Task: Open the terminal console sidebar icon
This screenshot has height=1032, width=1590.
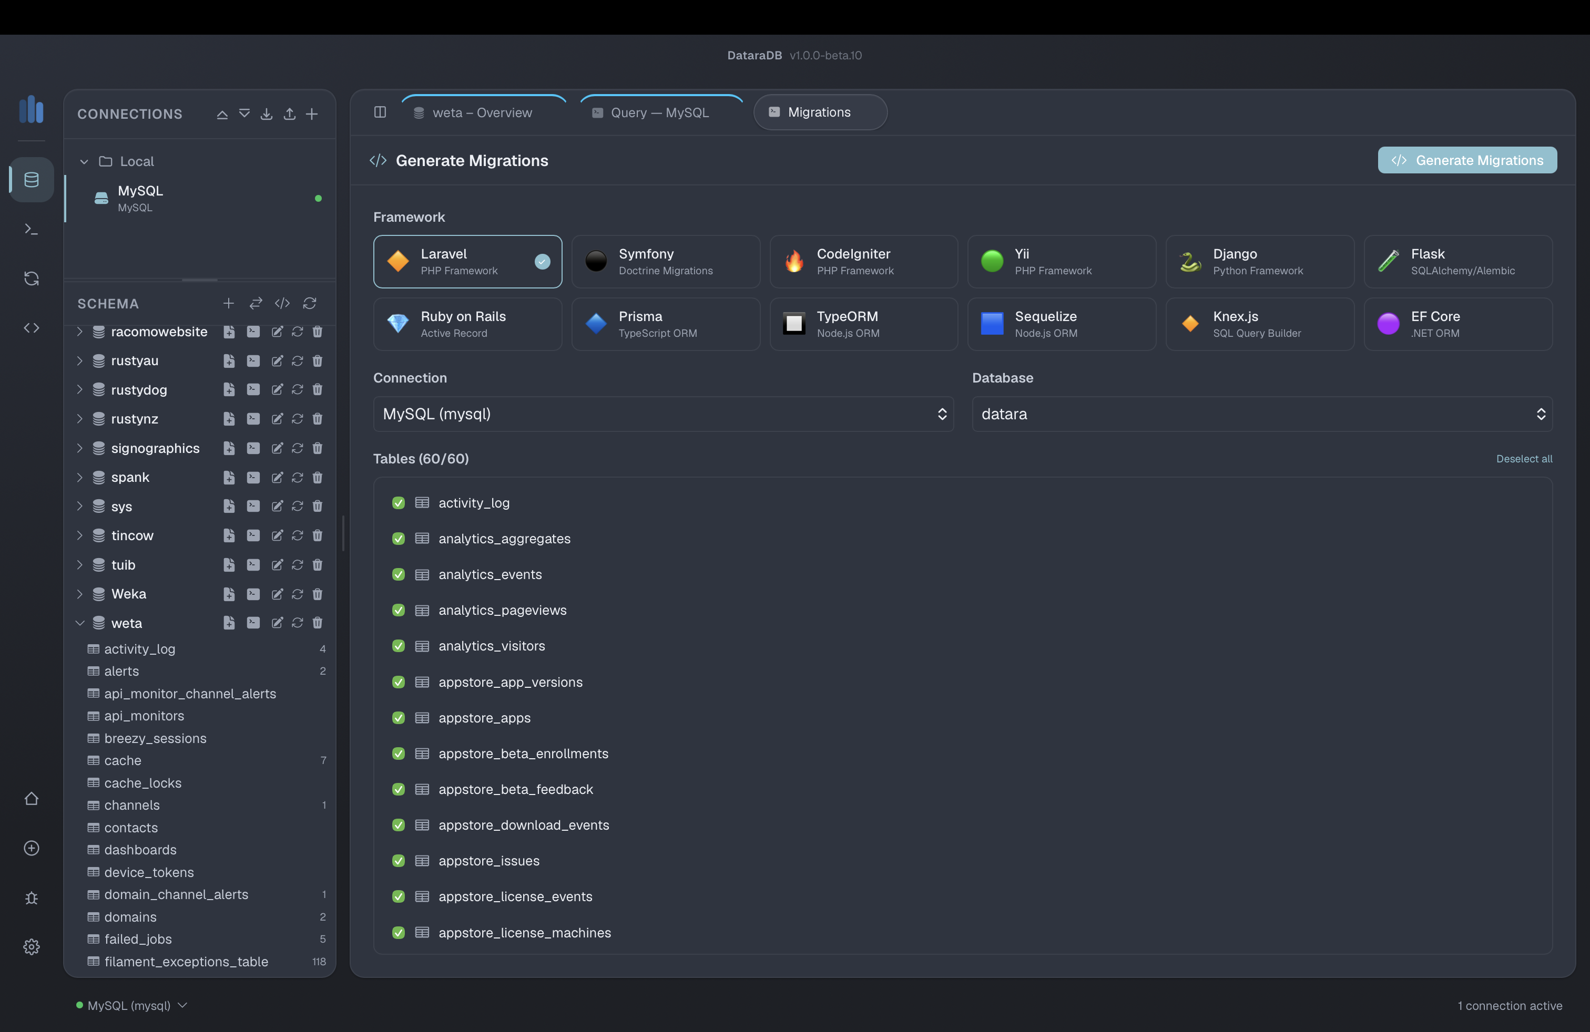Action: tap(32, 229)
